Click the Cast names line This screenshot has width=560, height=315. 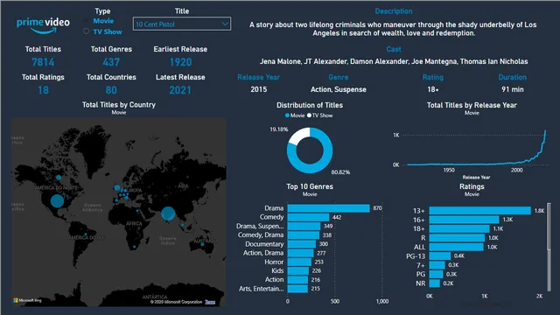pyautogui.click(x=394, y=61)
